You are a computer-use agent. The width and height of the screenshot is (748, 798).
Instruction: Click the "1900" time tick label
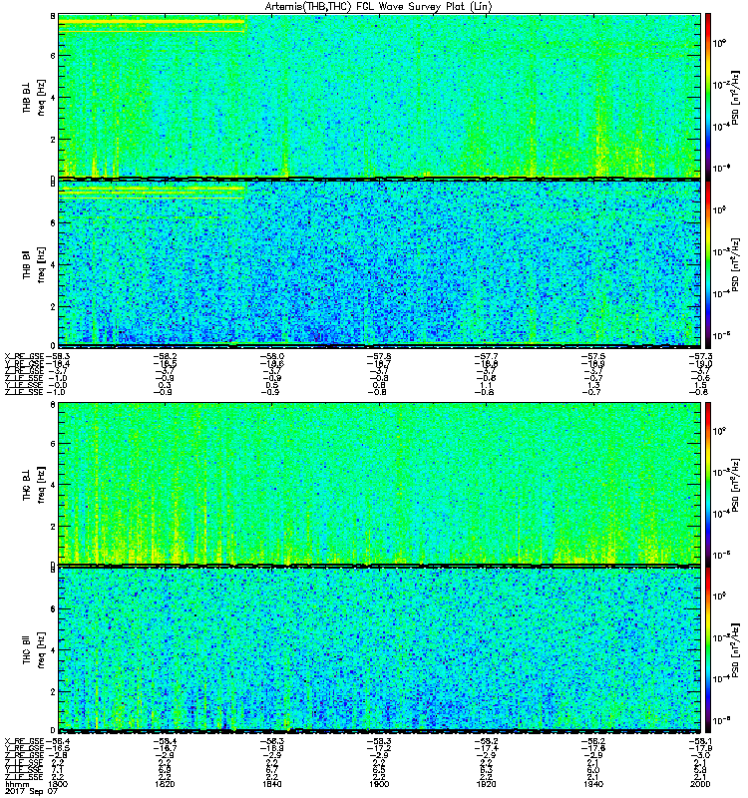tap(380, 784)
